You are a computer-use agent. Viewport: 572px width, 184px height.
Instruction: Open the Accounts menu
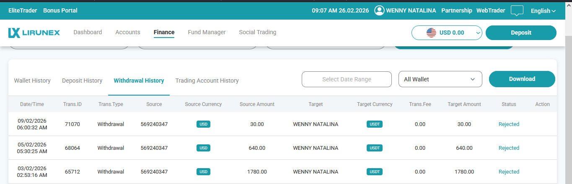tap(128, 32)
